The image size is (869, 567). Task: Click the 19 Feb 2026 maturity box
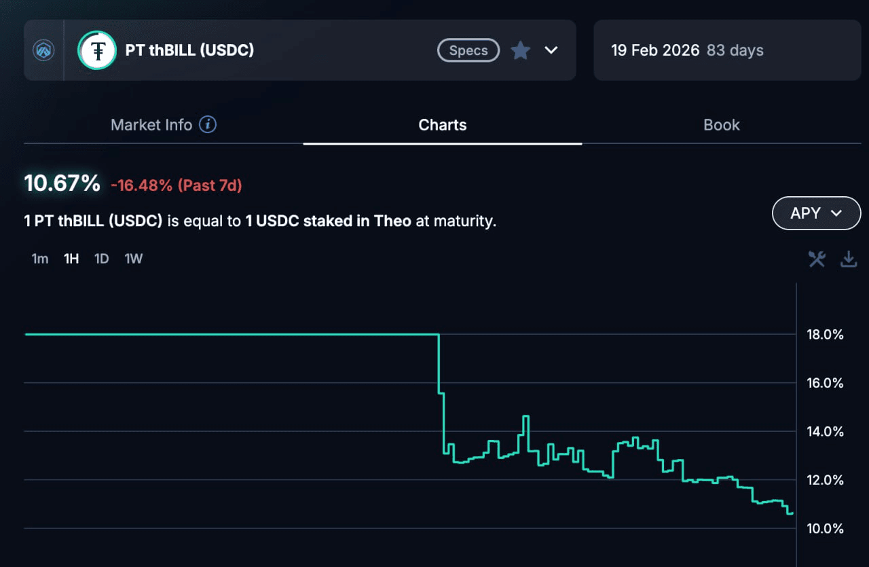click(726, 50)
